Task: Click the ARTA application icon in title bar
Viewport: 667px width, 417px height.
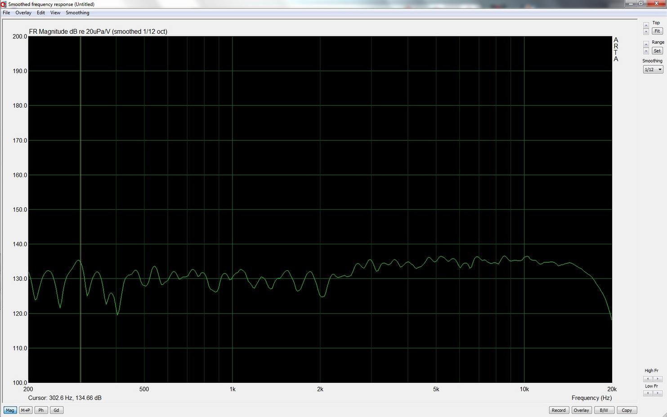Action: click(4, 4)
